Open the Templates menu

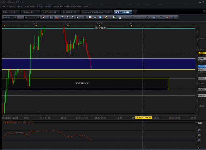(x=29, y=6)
